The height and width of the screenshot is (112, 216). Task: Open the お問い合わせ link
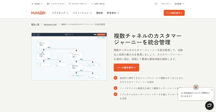pyautogui.click(x=98, y=4)
